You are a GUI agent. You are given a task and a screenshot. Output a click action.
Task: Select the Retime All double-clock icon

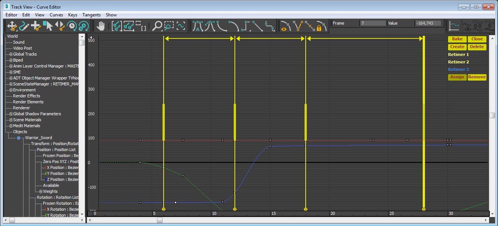[84, 26]
